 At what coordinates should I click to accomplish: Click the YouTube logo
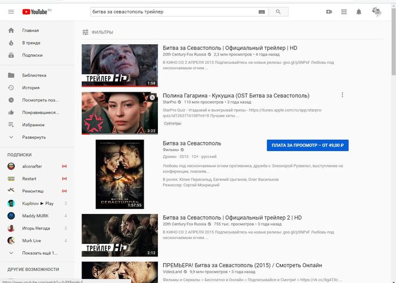coord(36,11)
